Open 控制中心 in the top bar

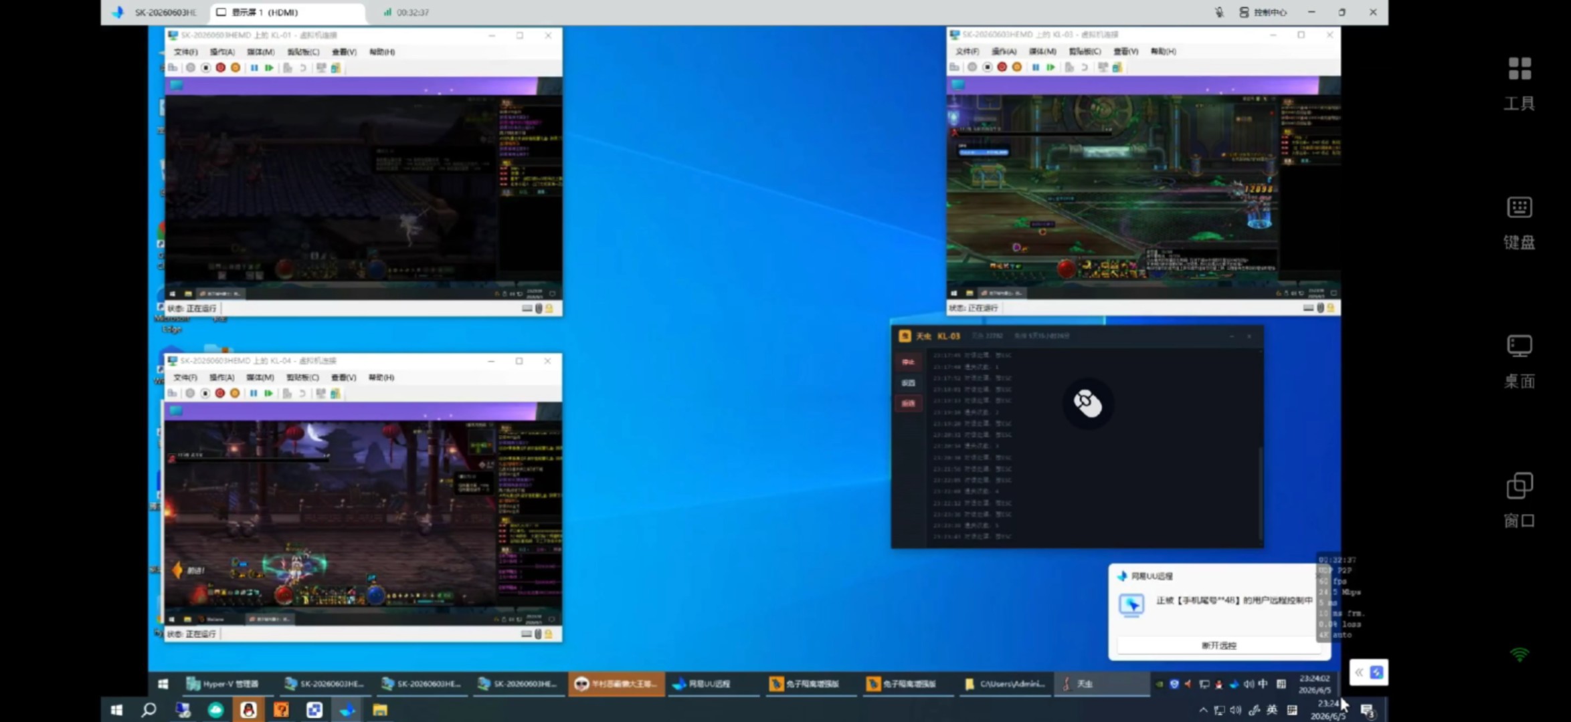1263,12
